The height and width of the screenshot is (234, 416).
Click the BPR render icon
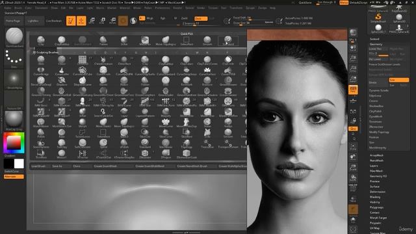(x=352, y=33)
